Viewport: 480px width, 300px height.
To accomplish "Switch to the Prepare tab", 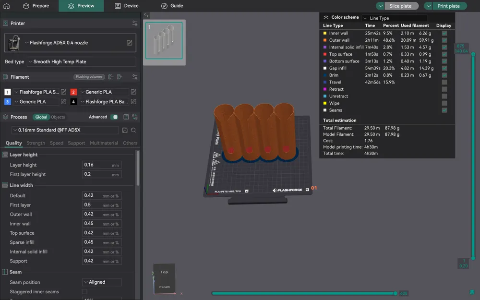I will (x=36, y=6).
